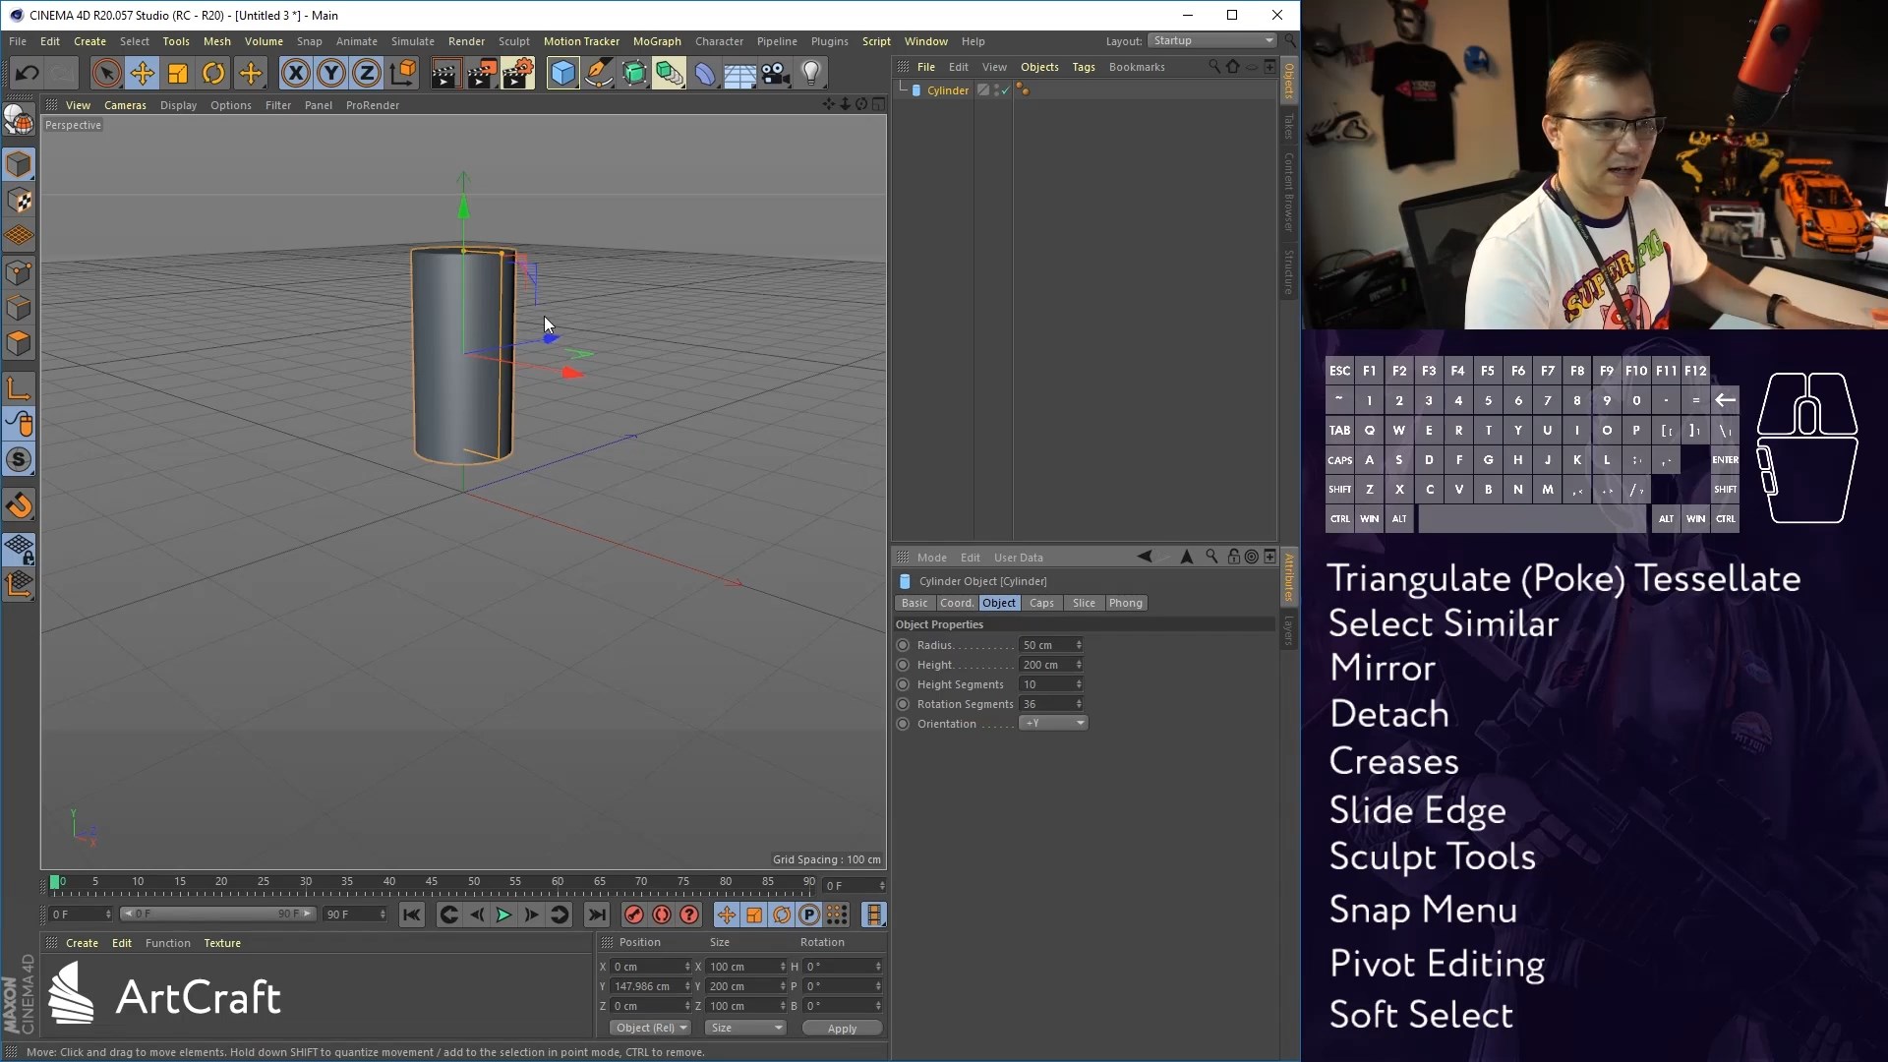Viewport: 1888px width, 1062px height.
Task: Click frame 45 on the timeline ruler
Action: [432, 883]
